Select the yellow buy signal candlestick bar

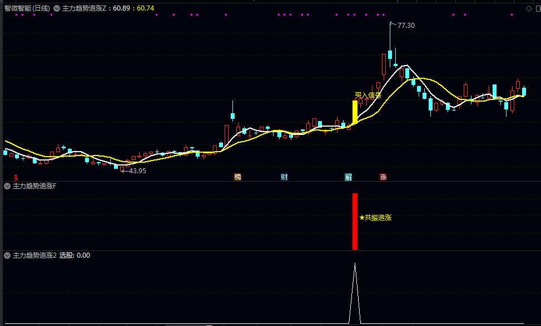[x=355, y=112]
